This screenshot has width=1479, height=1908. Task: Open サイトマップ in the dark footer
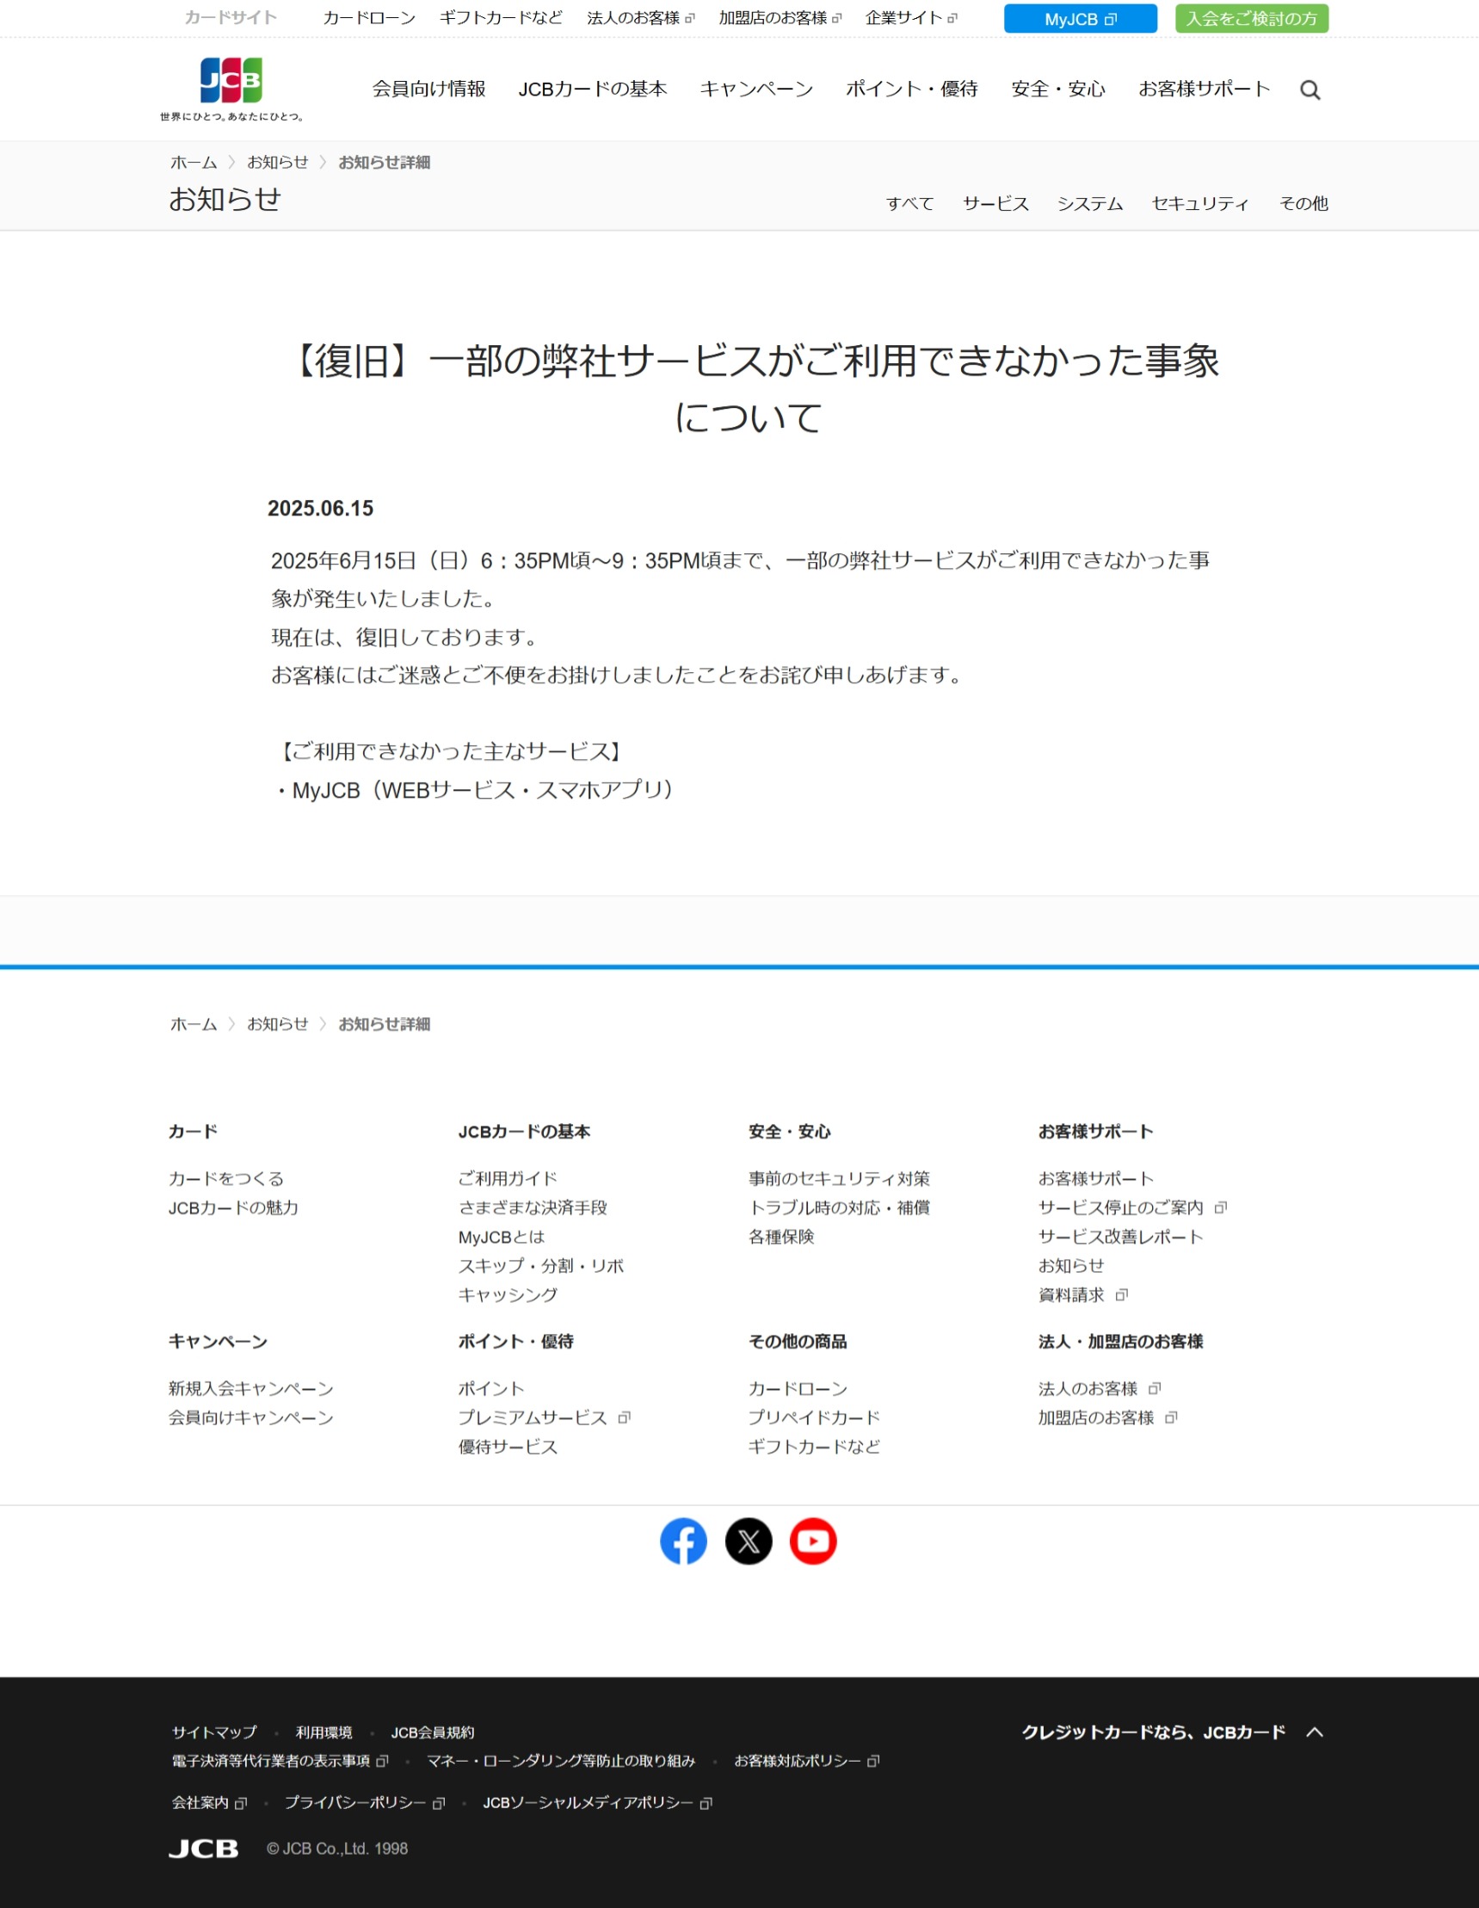click(x=214, y=1732)
